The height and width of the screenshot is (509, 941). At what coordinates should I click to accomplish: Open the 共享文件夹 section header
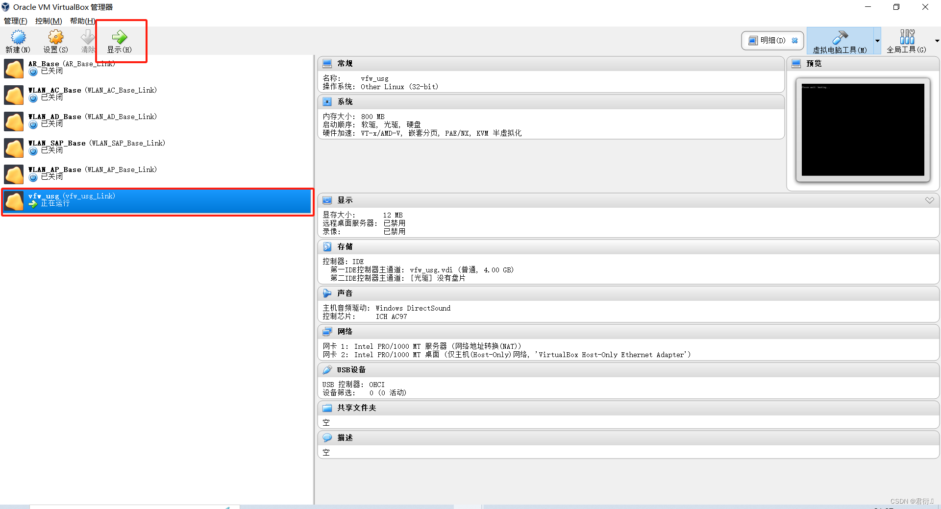tap(629, 408)
